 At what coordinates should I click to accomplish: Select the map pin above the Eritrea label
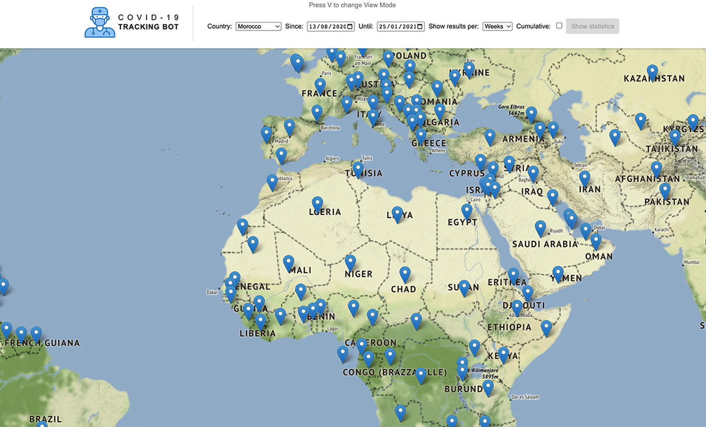point(513,275)
